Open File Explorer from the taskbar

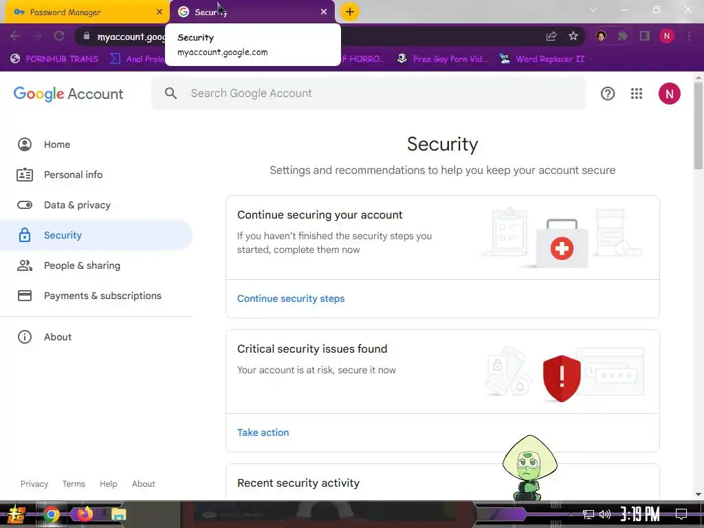(x=118, y=514)
